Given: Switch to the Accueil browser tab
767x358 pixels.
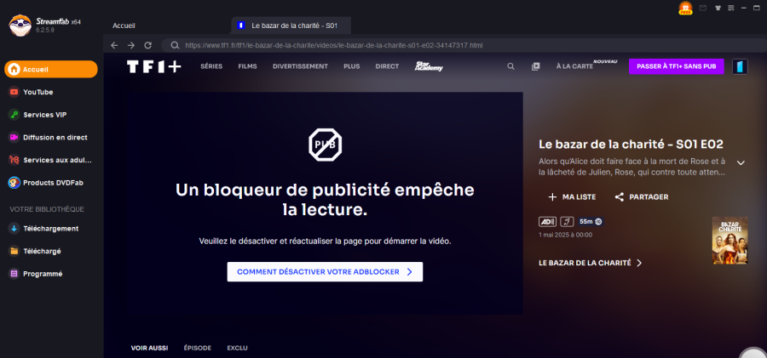Looking at the screenshot, I should pyautogui.click(x=124, y=26).
